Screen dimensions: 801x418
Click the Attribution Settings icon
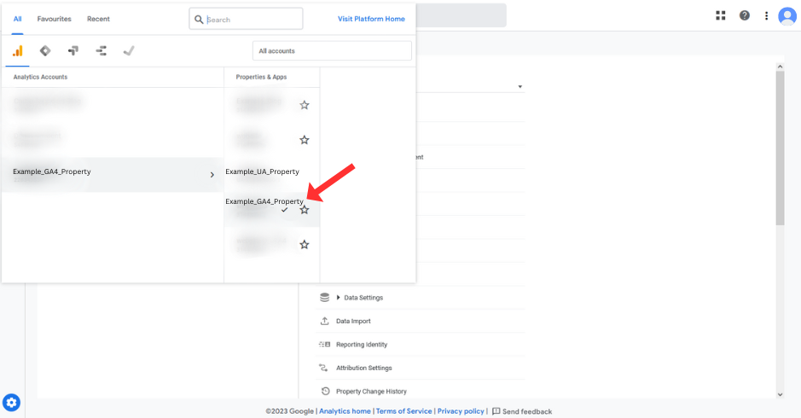tap(323, 368)
